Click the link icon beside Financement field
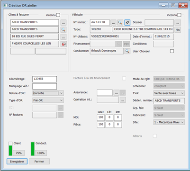 [119, 44]
